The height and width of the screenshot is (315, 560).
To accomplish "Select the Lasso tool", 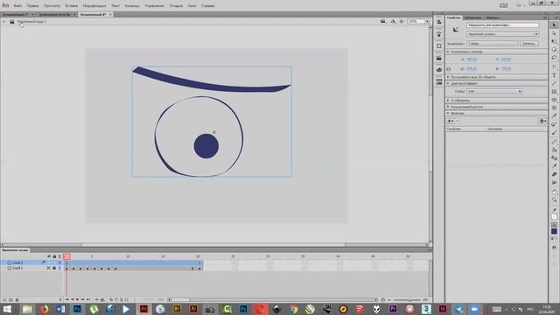I will coord(554,58).
